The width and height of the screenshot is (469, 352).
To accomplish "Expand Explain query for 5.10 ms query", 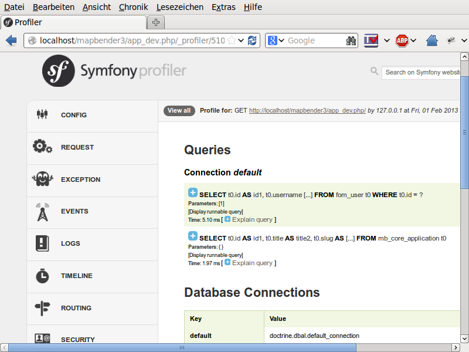I will (x=227, y=219).
